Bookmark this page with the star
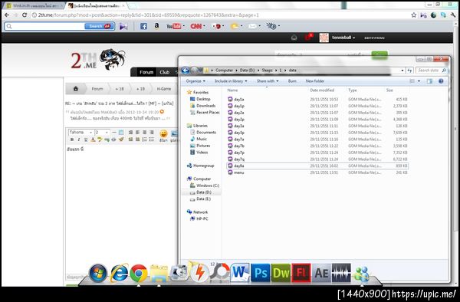This screenshot has height=302, width=460. point(414,15)
